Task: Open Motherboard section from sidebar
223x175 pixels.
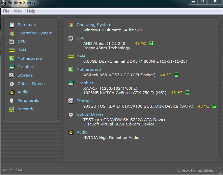Action: [x=30, y=58]
